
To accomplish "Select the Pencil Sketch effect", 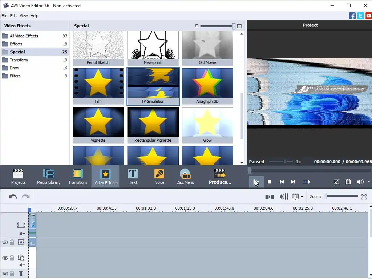I will [98, 48].
